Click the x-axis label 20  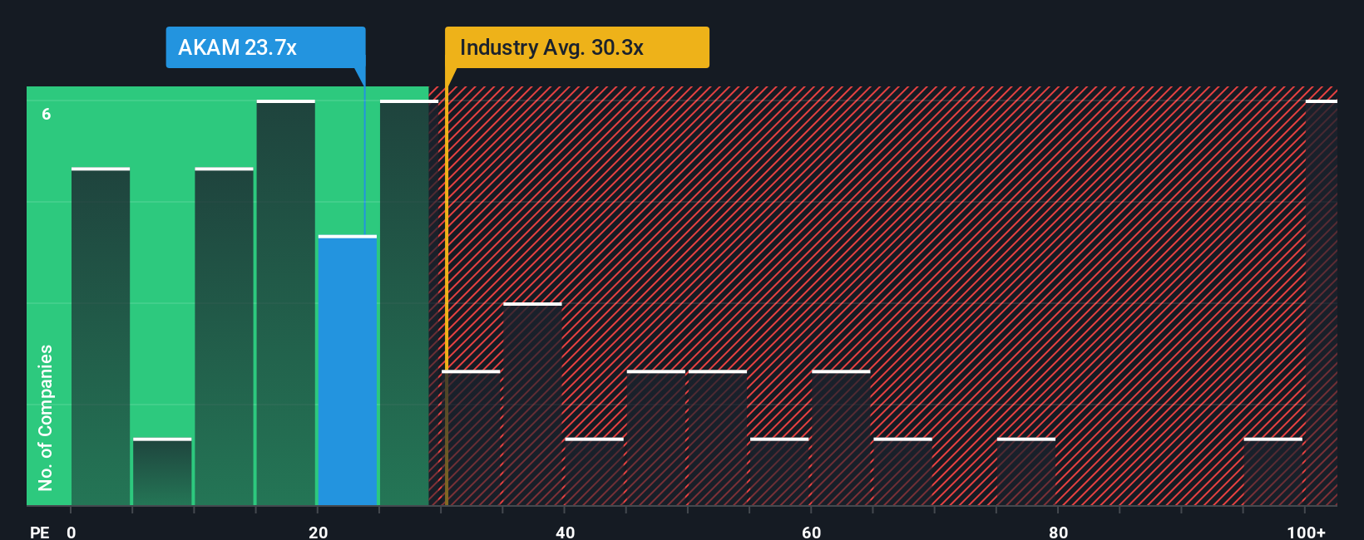pyautogui.click(x=319, y=532)
